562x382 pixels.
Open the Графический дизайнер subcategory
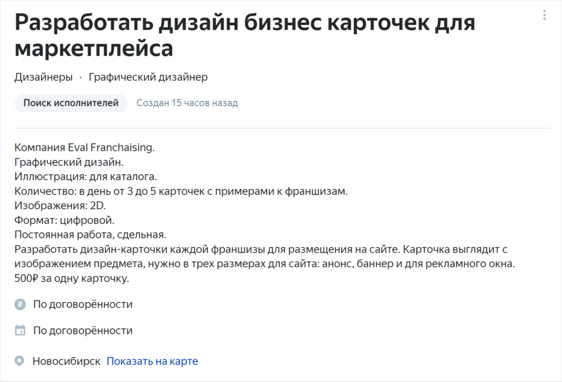[148, 77]
